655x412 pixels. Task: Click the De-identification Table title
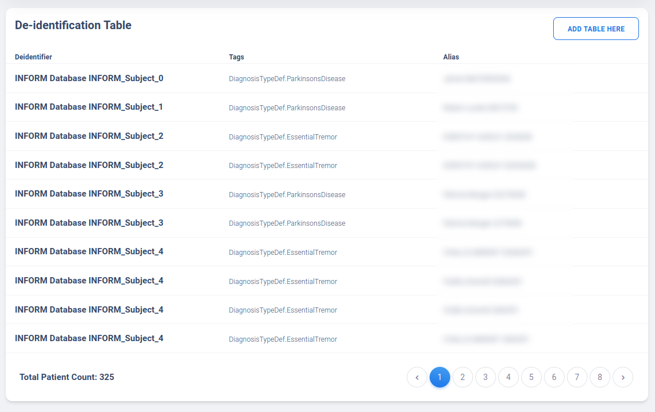(x=73, y=25)
